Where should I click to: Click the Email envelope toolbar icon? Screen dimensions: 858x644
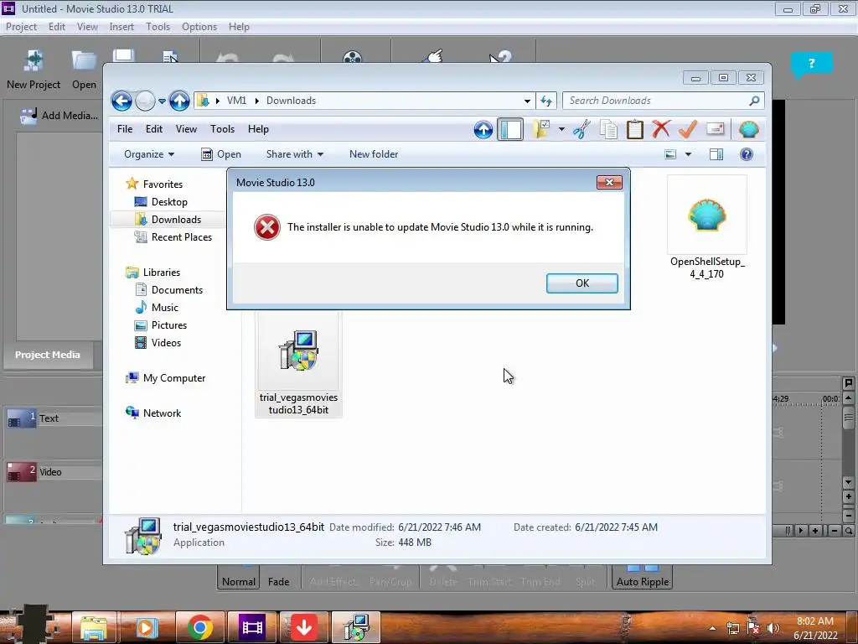tap(716, 129)
